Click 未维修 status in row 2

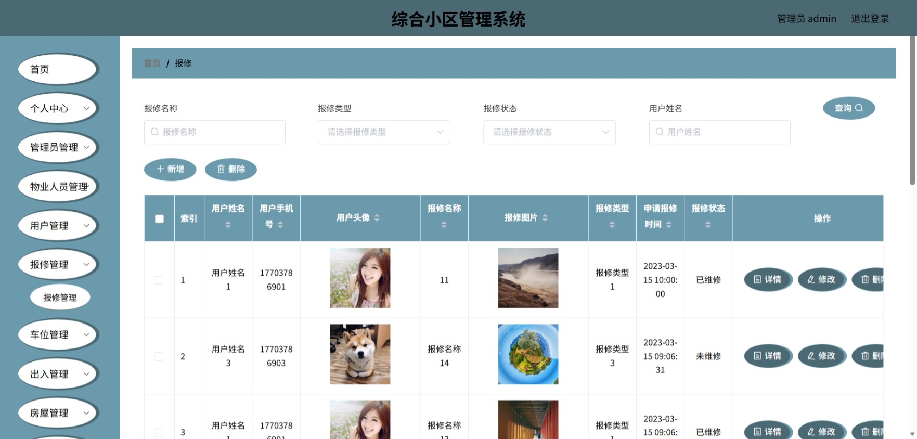(708, 356)
